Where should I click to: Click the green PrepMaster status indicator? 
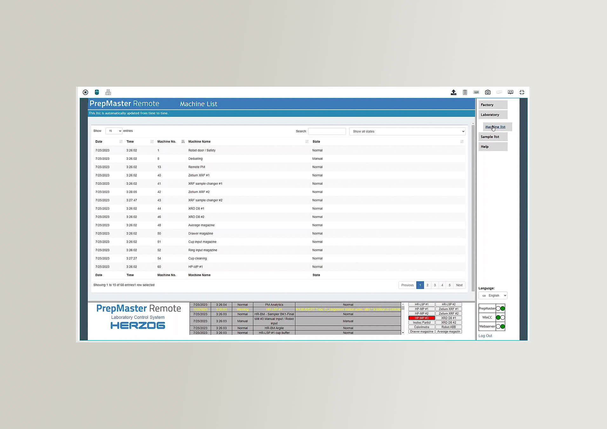coord(502,308)
